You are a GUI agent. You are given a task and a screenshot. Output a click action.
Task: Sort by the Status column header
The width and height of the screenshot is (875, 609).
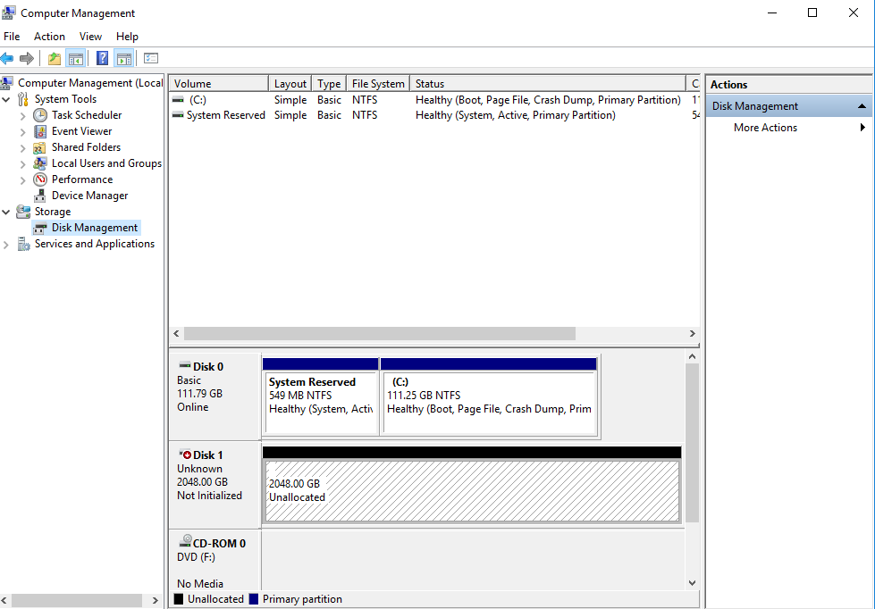[x=547, y=84]
